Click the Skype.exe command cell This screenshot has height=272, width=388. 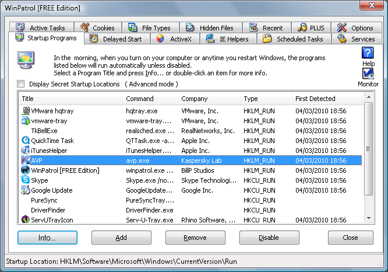pos(150,180)
